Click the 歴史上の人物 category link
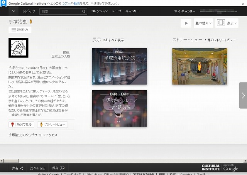This screenshot has width=247, height=175. click(x=61, y=56)
